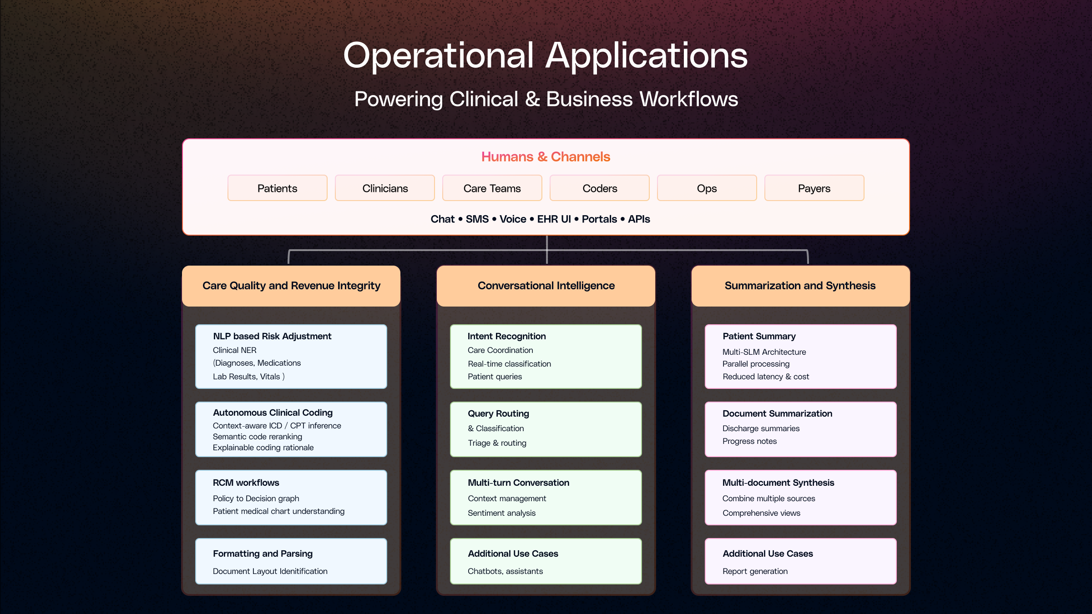Viewport: 1092px width, 614px height.
Task: Open NLP based Risk Adjustment card
Action: click(291, 356)
